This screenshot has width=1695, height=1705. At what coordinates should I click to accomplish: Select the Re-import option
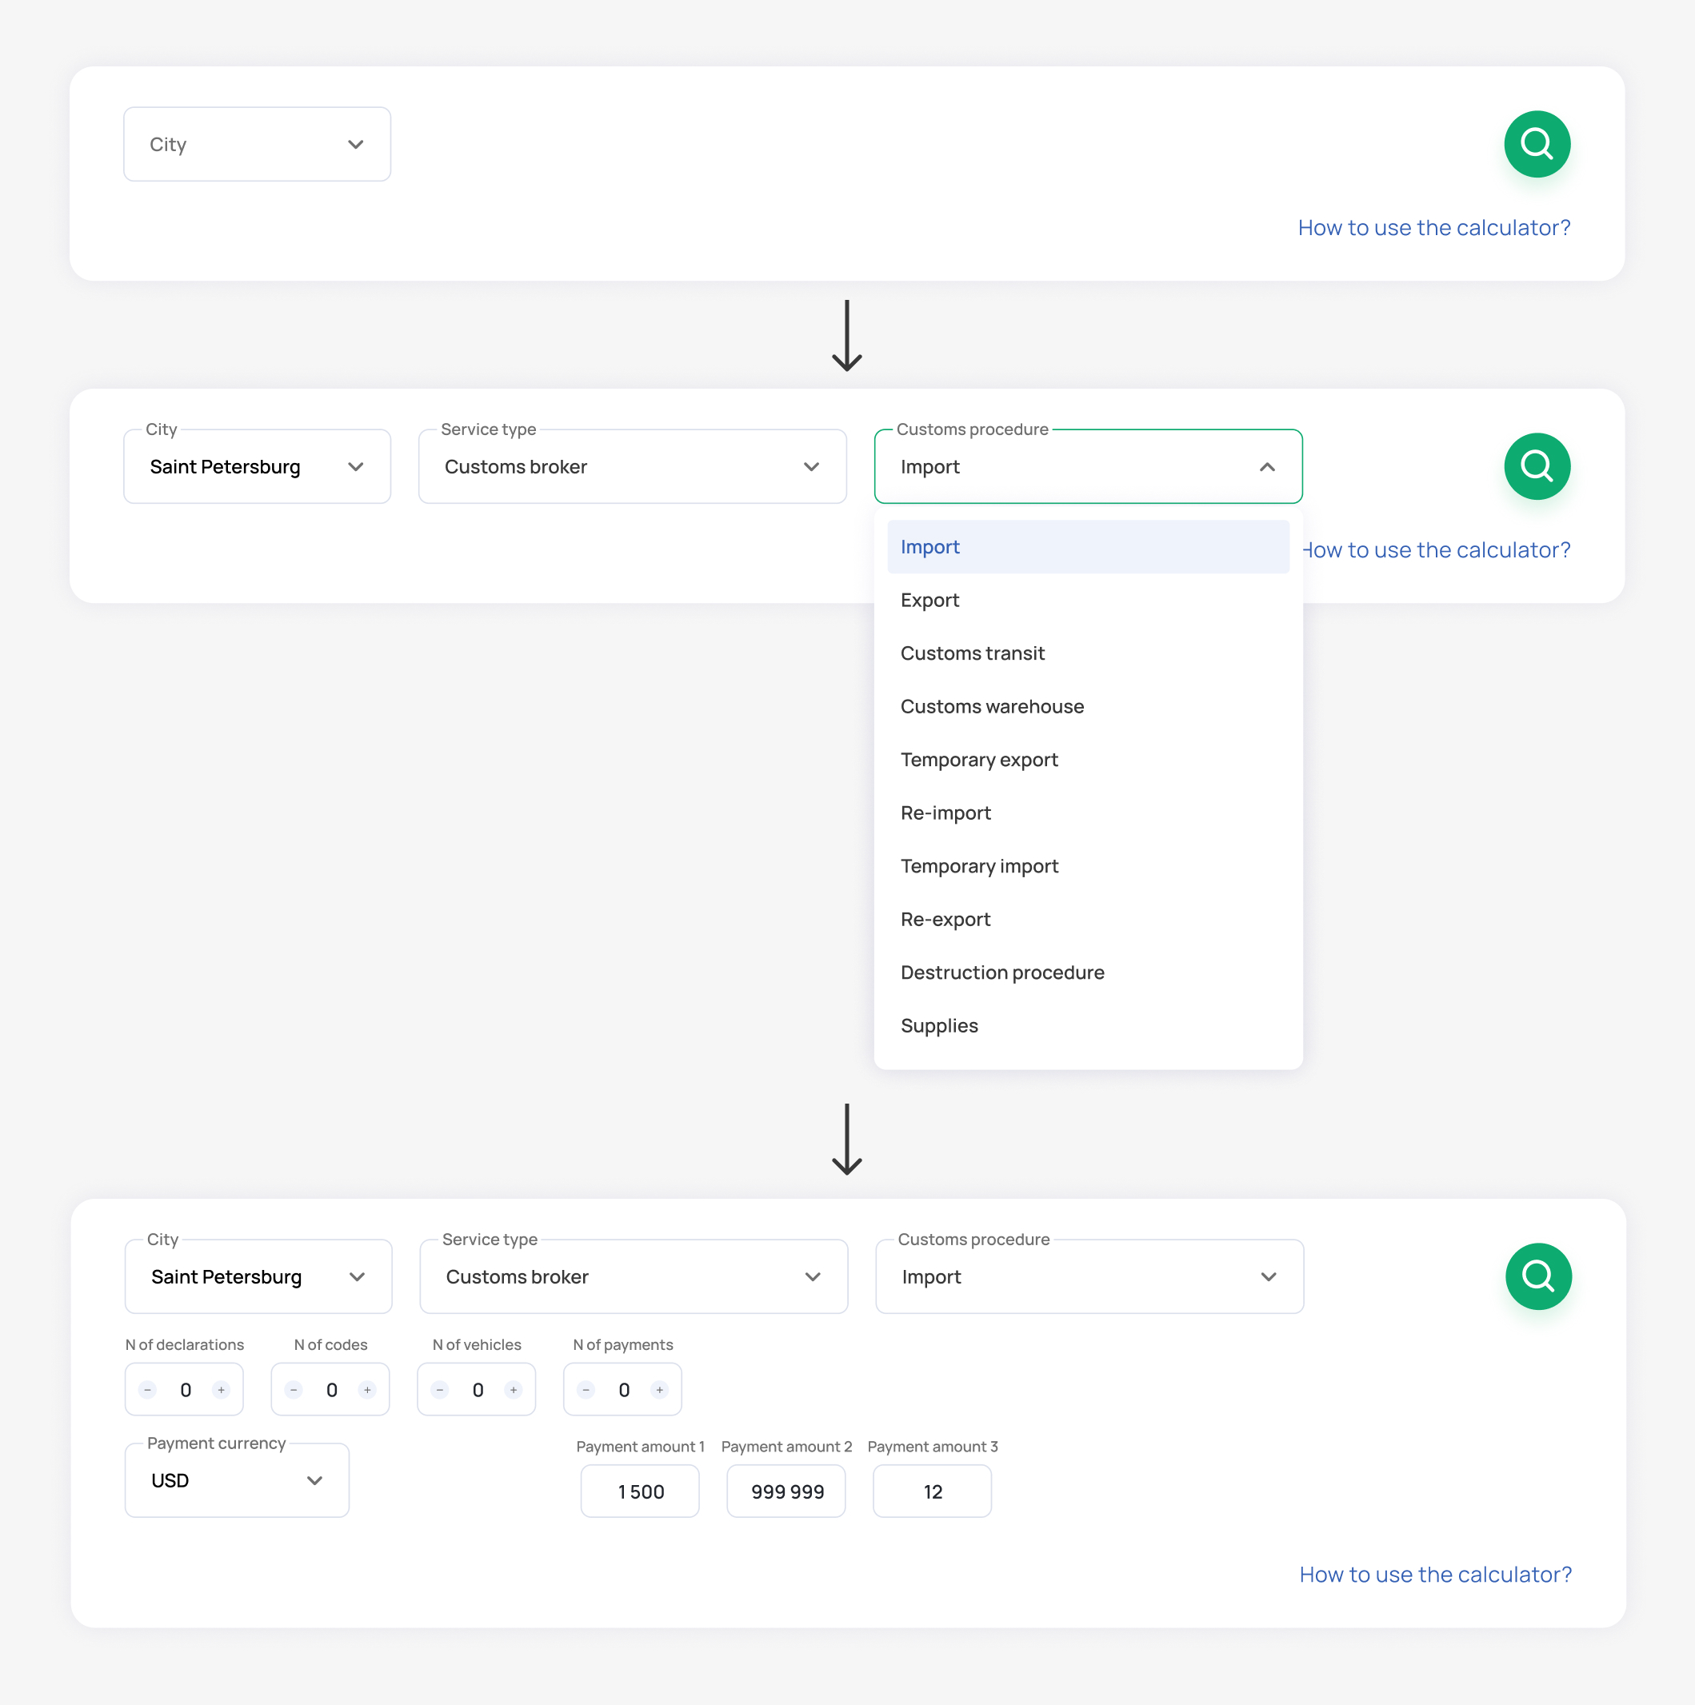pyautogui.click(x=945, y=813)
